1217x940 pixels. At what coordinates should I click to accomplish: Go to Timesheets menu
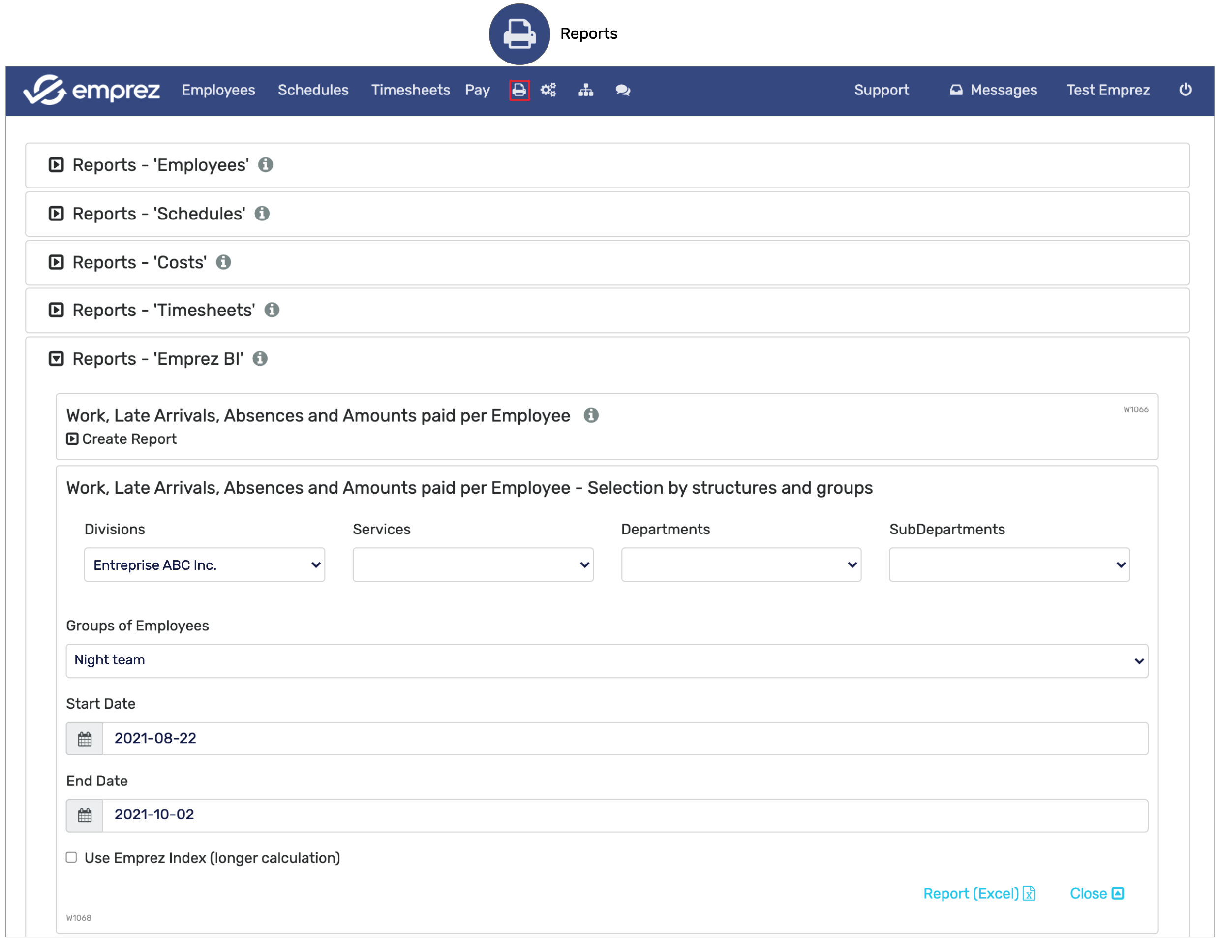pos(410,90)
